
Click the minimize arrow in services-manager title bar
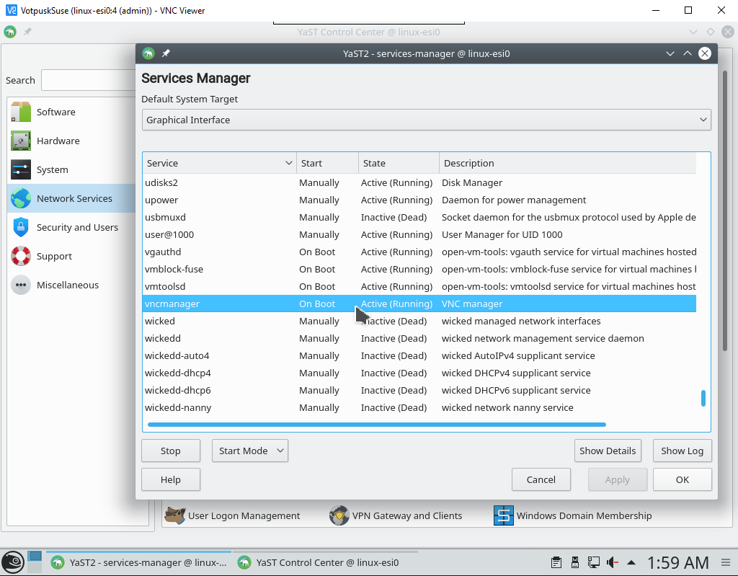coord(670,53)
